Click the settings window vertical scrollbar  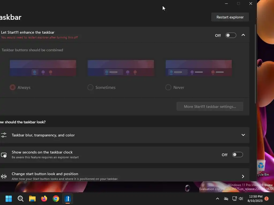click(x=255, y=64)
